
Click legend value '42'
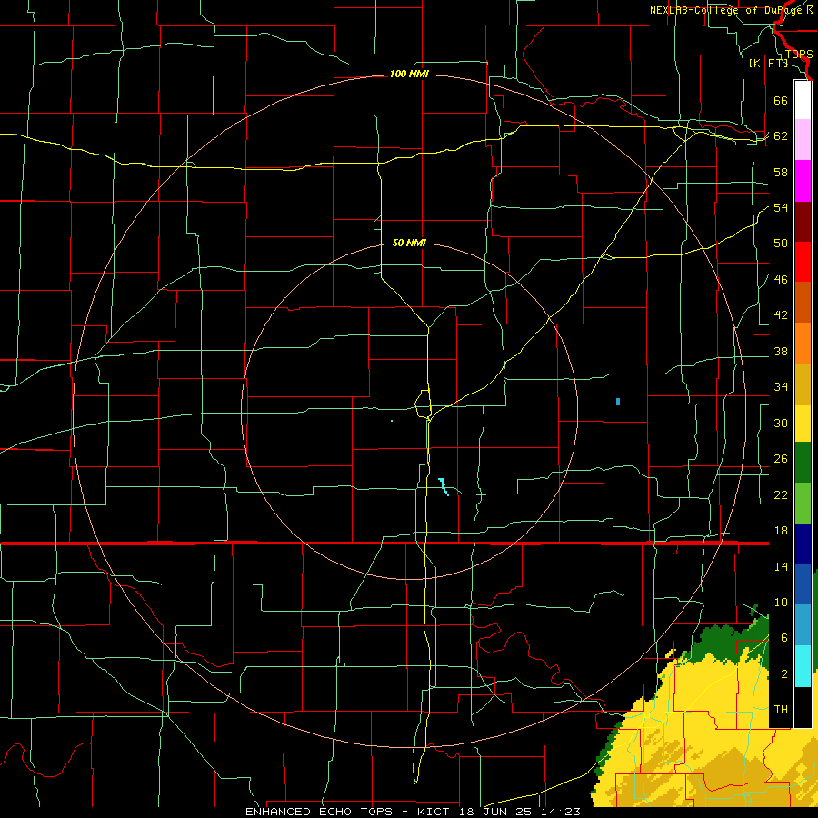[781, 315]
